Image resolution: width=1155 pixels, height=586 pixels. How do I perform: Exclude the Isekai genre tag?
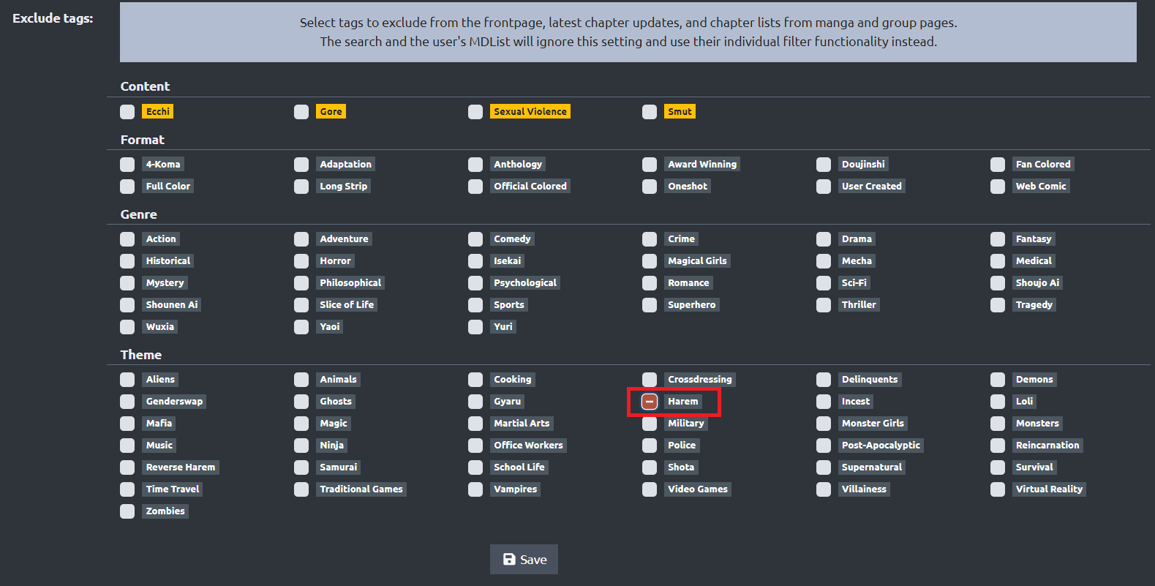click(475, 261)
